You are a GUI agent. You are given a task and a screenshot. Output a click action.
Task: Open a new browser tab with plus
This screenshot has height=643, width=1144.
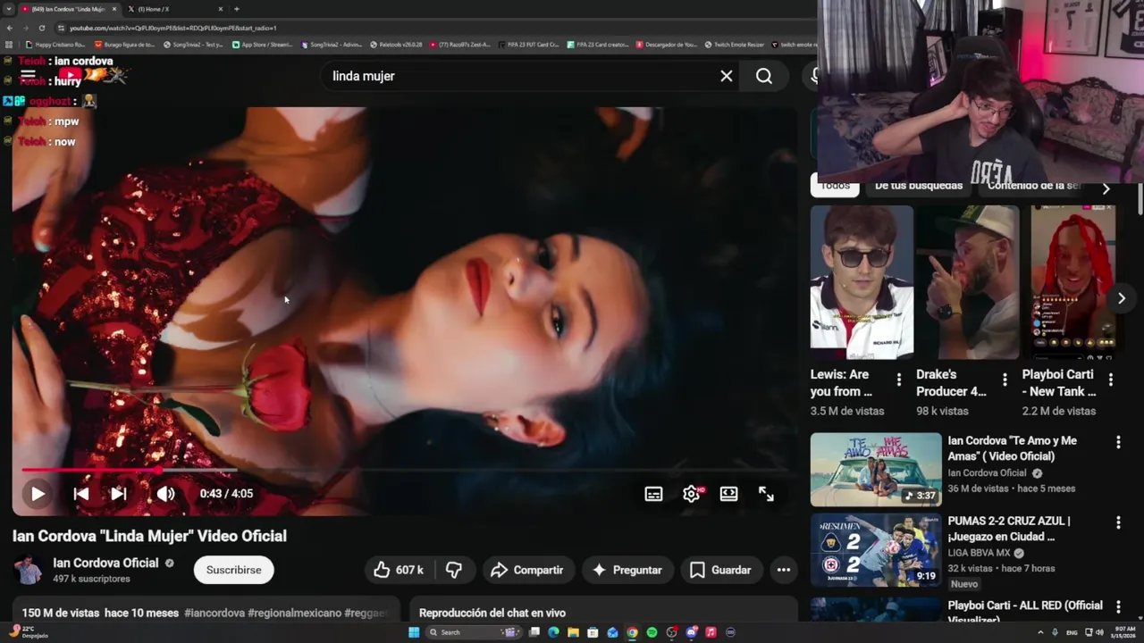tap(236, 9)
